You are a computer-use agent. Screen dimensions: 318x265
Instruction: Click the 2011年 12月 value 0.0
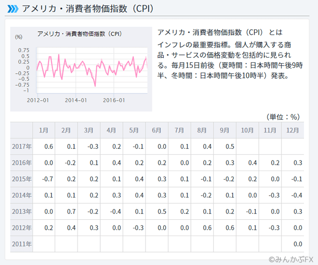pyautogui.click(x=298, y=244)
